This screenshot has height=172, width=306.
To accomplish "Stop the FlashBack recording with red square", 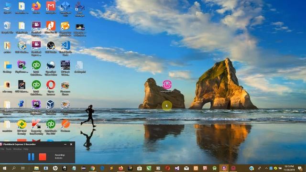I will click(43, 157).
